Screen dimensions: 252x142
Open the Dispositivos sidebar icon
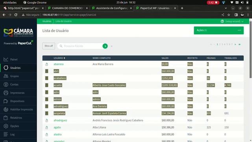[x=6, y=101]
